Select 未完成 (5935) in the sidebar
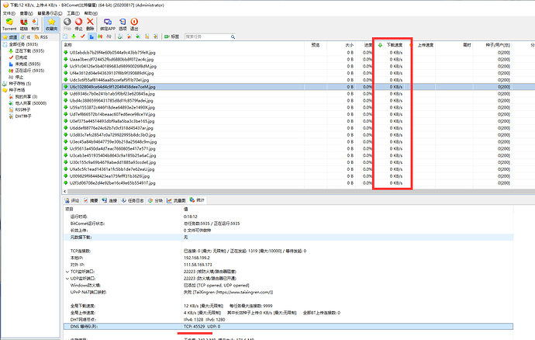535x340 pixels. [27, 64]
